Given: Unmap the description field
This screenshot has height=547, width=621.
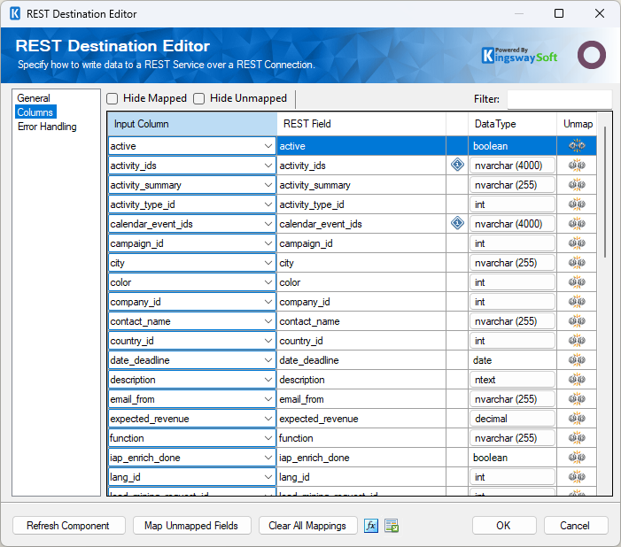Looking at the screenshot, I should (577, 380).
